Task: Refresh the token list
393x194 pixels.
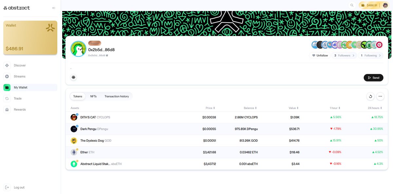Action: 370,96
